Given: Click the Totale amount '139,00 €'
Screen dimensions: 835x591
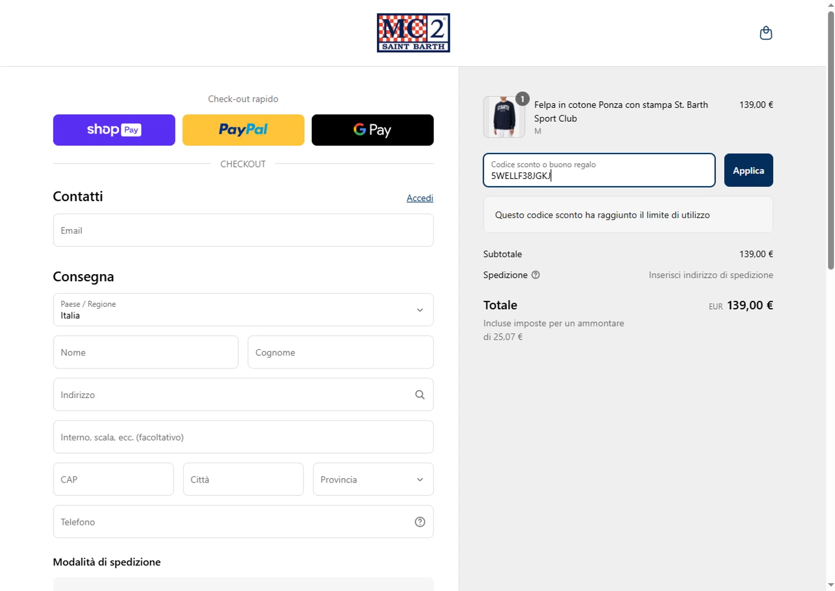Looking at the screenshot, I should point(750,305).
